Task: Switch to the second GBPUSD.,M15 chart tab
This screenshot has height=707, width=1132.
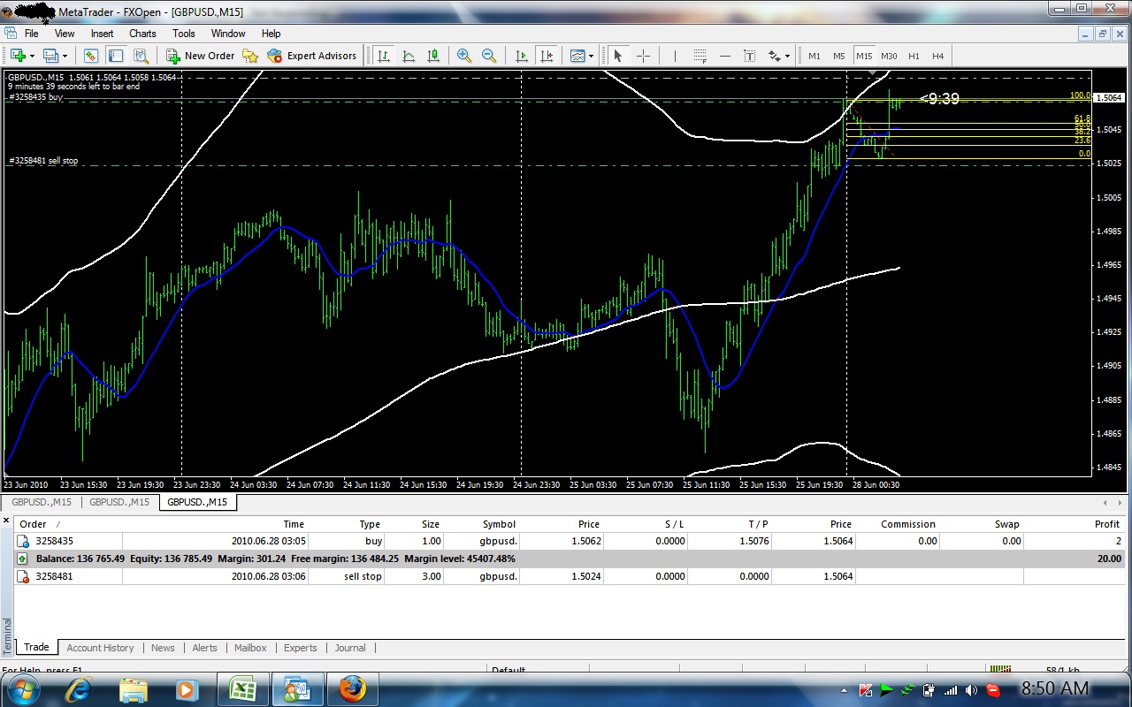Action: (119, 502)
